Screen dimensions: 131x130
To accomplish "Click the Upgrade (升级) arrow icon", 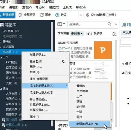I will [57, 15].
